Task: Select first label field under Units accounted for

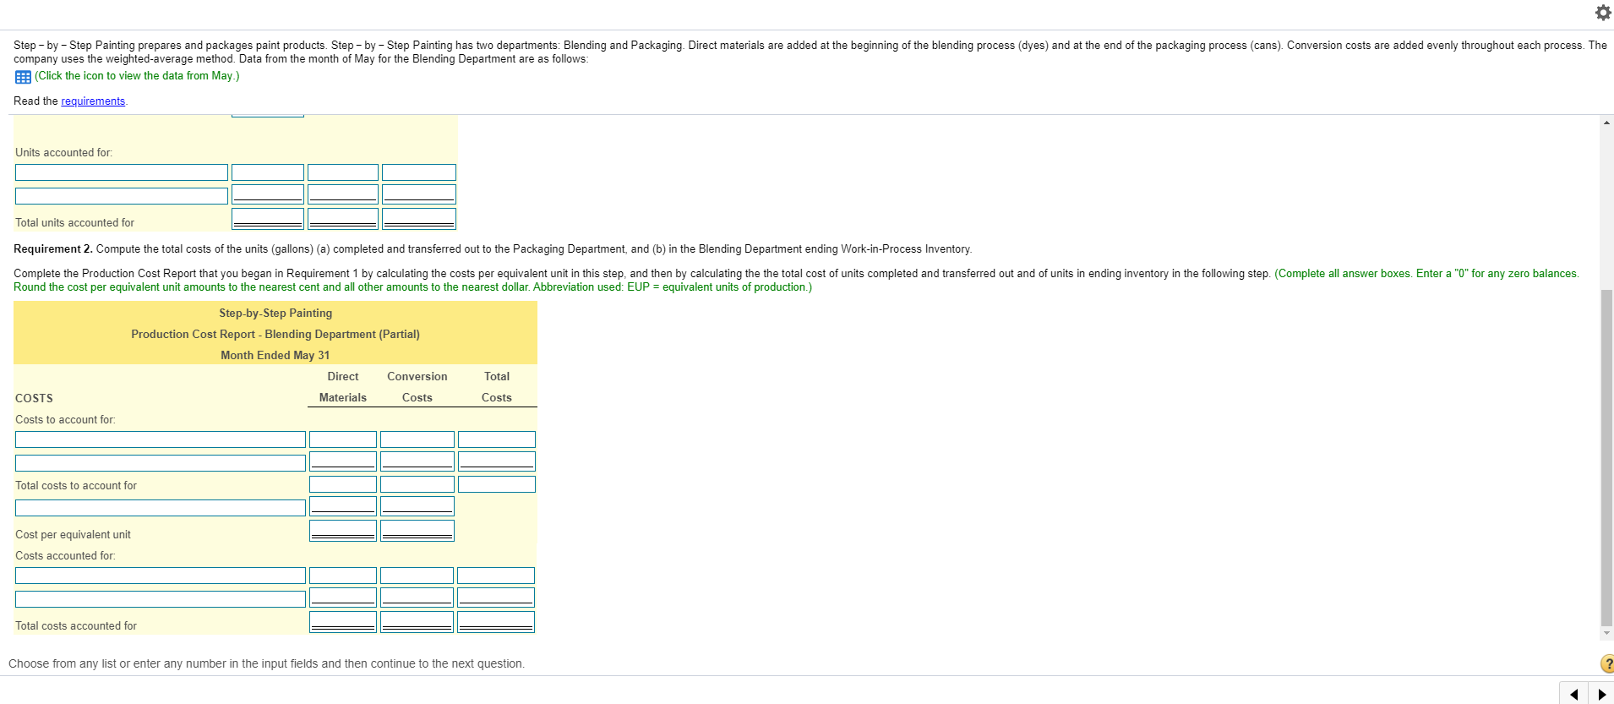Action: (x=122, y=172)
